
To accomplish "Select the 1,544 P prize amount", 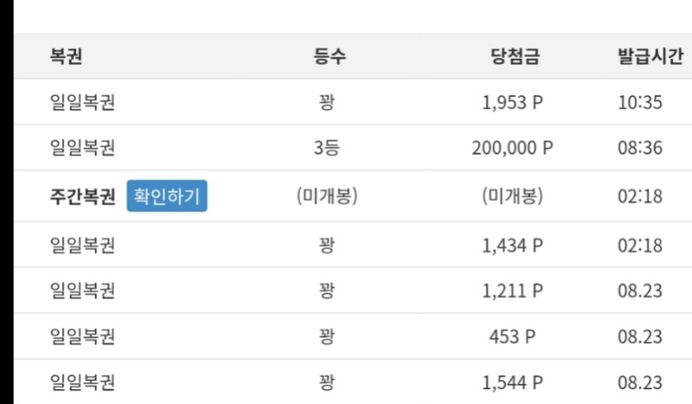I will click(x=512, y=383).
